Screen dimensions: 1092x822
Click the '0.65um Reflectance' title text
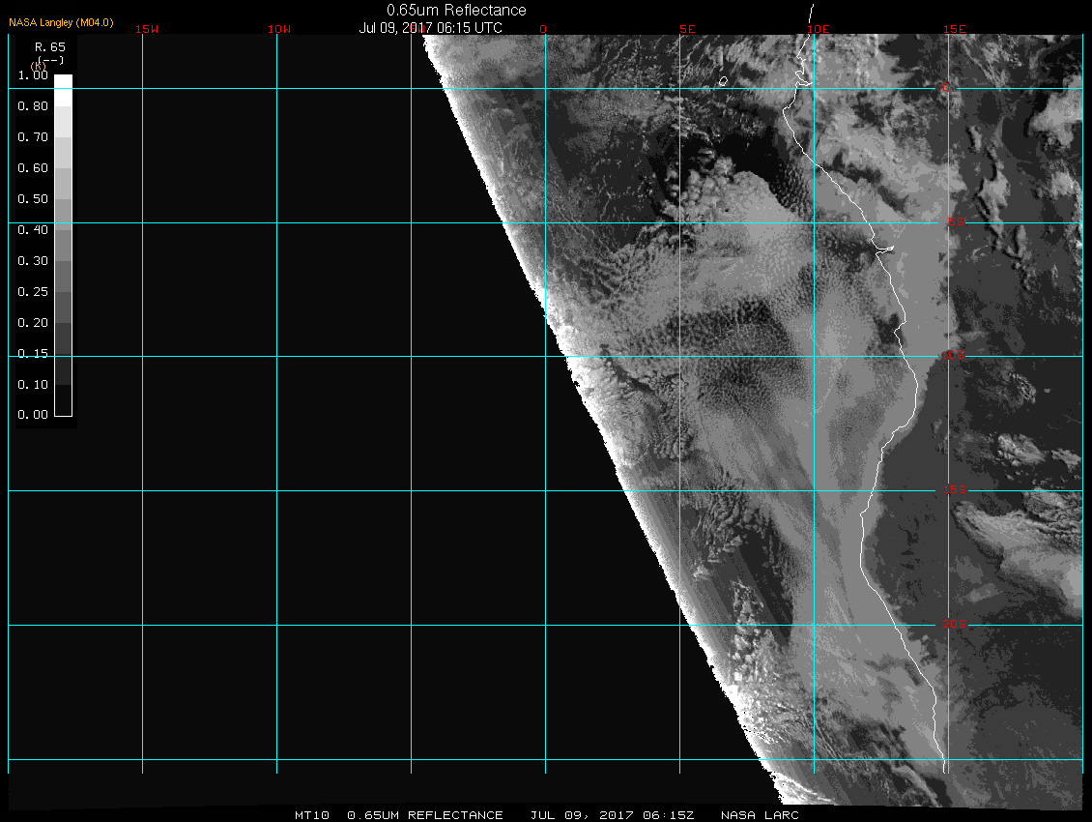[x=456, y=11]
